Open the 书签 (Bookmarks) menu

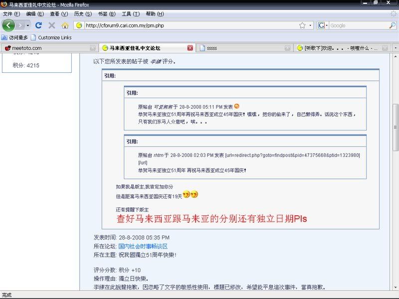pos(106,13)
